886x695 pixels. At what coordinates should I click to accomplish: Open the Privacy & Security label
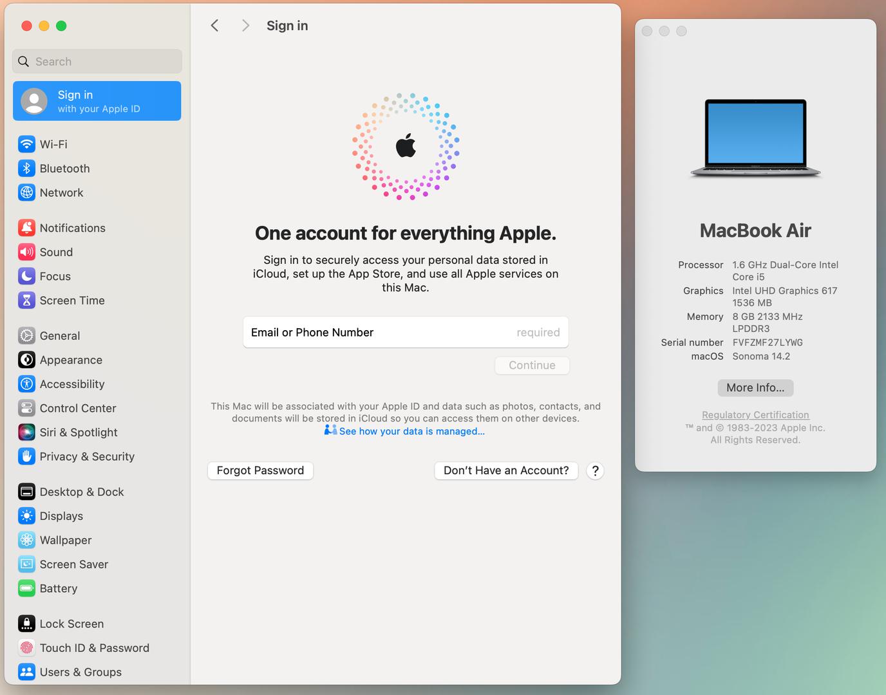pos(87,456)
